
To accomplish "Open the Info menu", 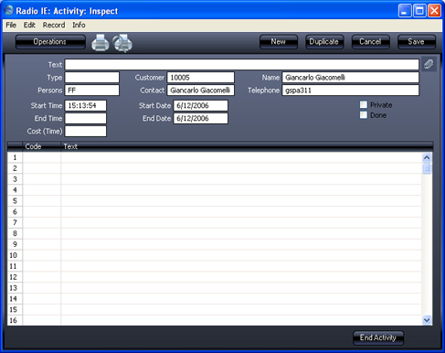I will (x=79, y=25).
